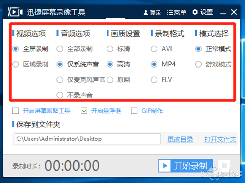
Task: Choose 仅系统声音 audio option
Action: pyautogui.click(x=78, y=64)
